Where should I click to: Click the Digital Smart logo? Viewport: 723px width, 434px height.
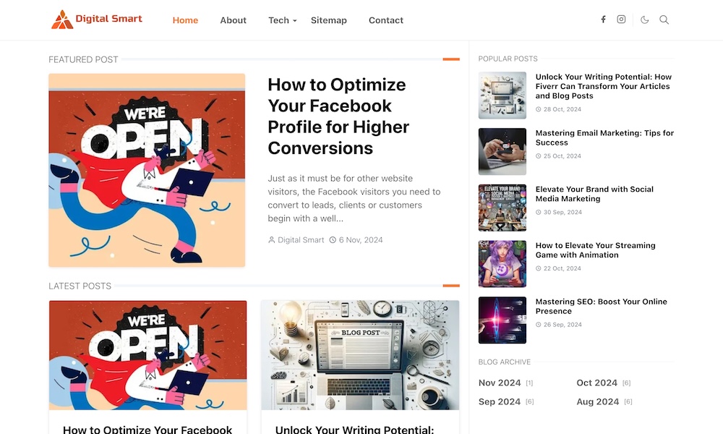pos(97,20)
